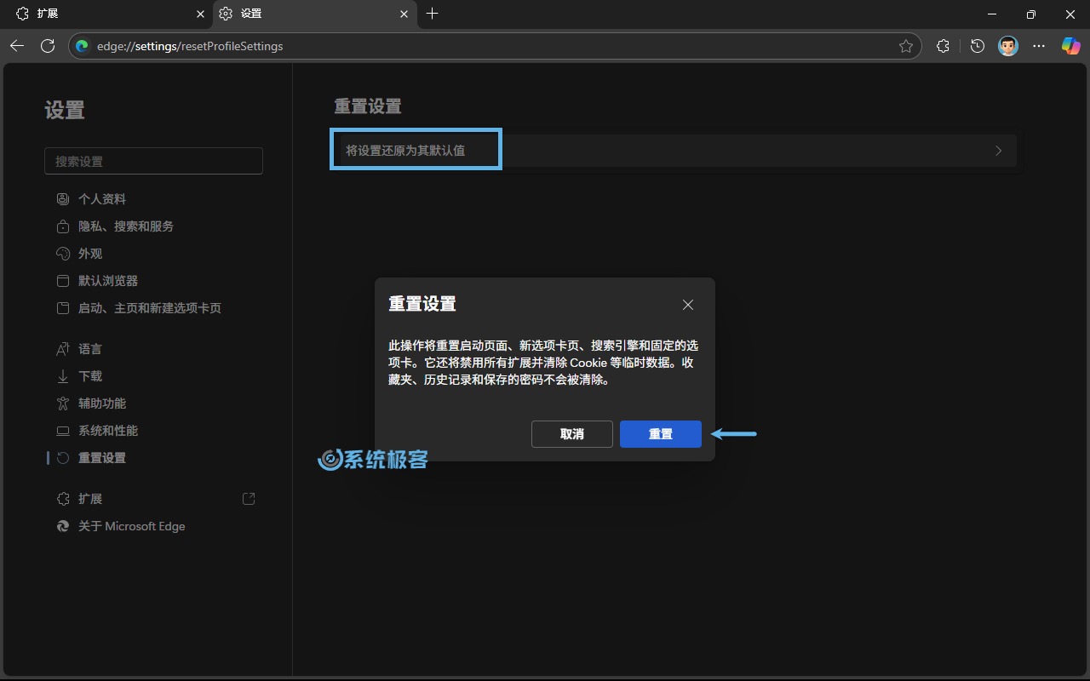Click the reset icon beside 重置设置
Screen dimensions: 1090x681
(62, 457)
